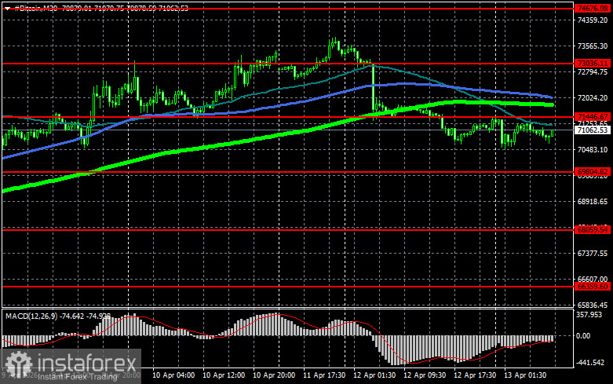Click the MACD scale value 357.953
The image size is (613, 384).
click(x=589, y=315)
